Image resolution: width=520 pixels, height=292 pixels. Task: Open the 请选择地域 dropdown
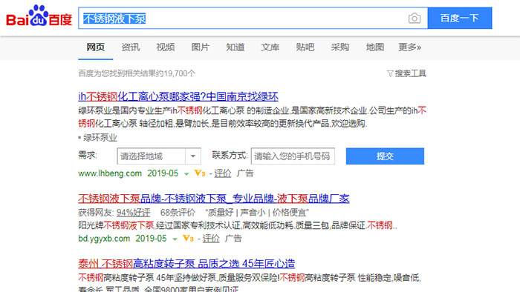click(x=159, y=156)
